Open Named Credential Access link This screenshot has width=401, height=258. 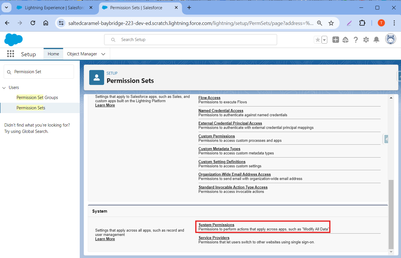point(221,111)
